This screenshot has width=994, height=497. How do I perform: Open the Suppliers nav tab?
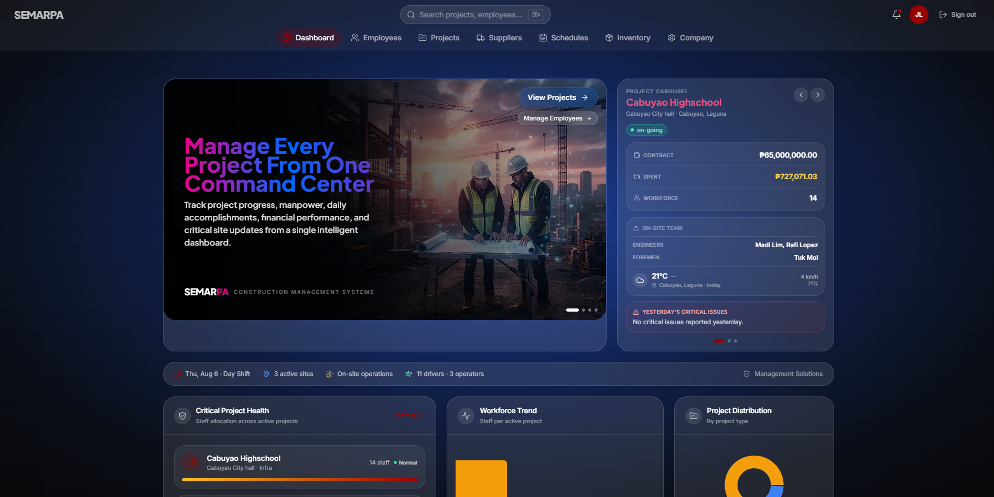click(499, 38)
